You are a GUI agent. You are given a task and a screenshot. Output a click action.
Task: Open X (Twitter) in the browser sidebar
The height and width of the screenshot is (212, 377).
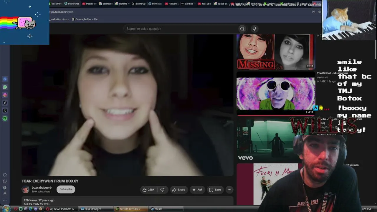[x=5, y=111]
